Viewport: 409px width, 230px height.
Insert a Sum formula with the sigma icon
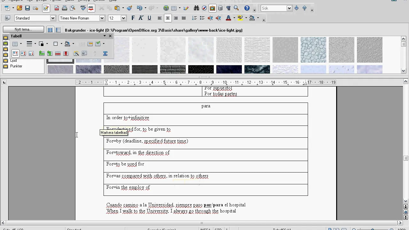105,53
